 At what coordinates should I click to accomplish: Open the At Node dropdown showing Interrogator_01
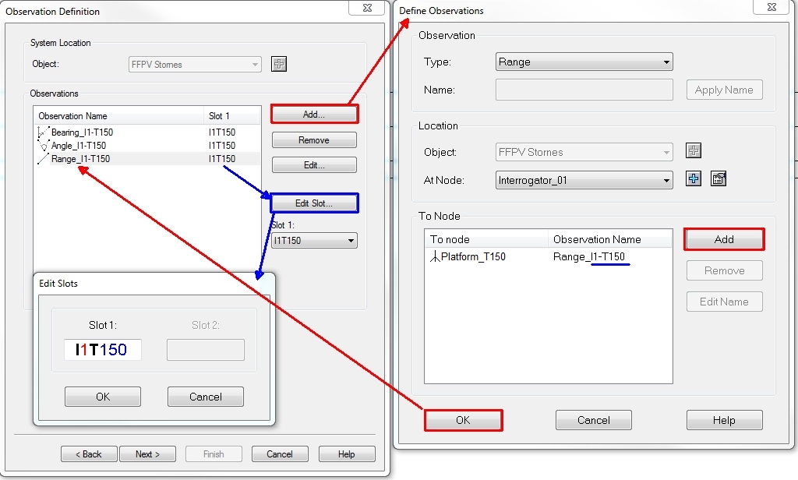coord(584,178)
